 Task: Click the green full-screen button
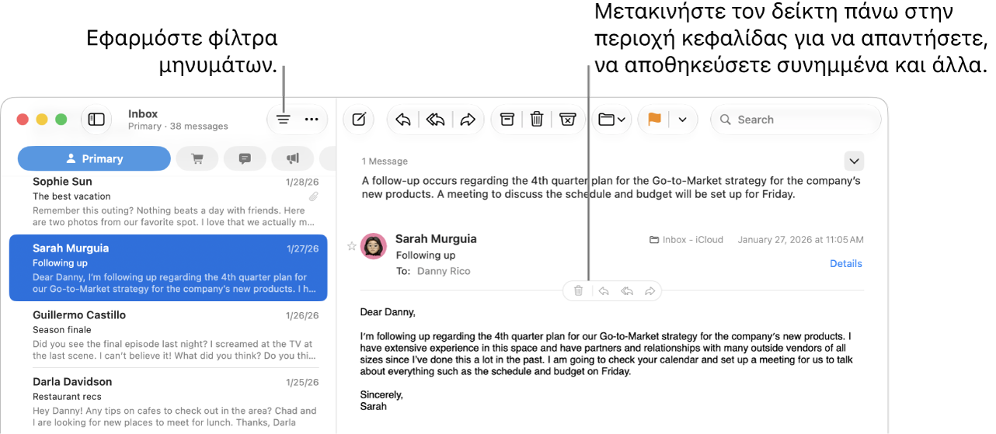[x=61, y=120]
